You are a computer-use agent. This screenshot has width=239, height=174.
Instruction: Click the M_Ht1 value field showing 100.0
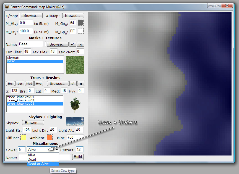coord(26,31)
